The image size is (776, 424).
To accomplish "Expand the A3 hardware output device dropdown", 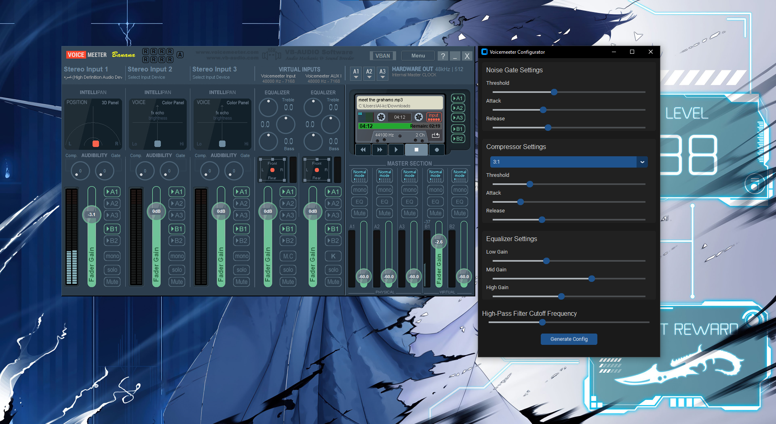I will (x=382, y=73).
